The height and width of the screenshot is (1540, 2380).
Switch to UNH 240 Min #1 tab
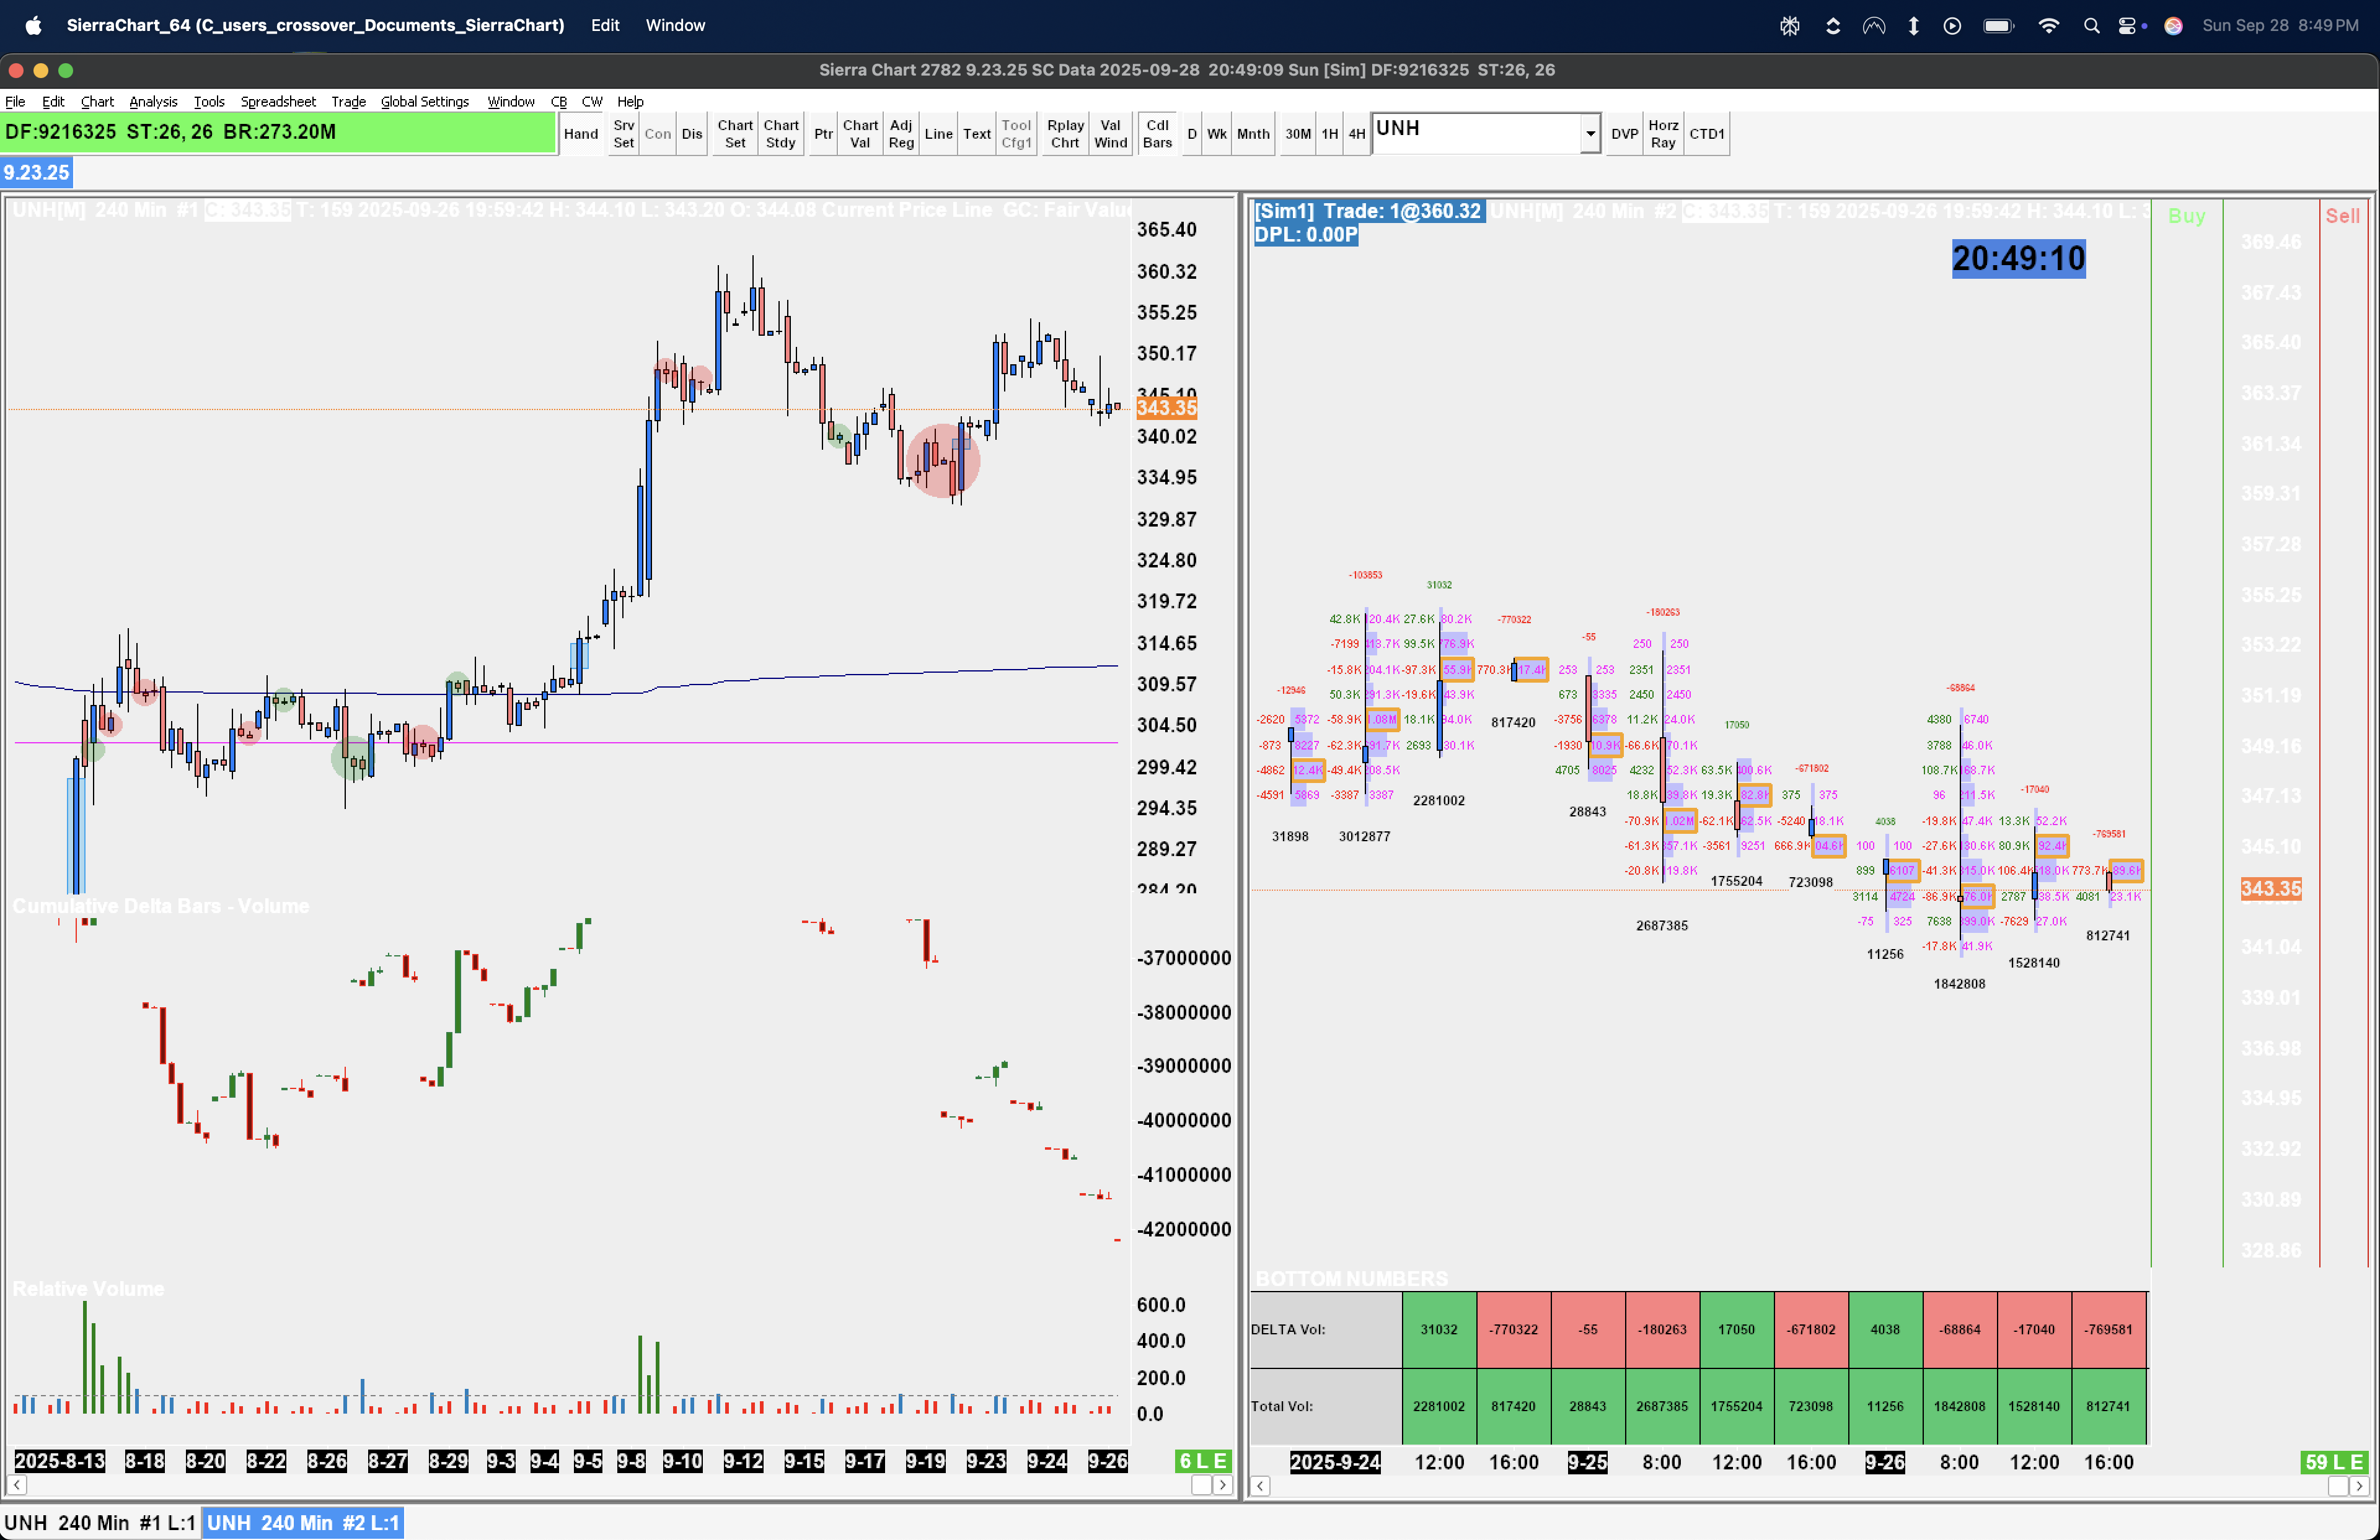pyautogui.click(x=99, y=1522)
